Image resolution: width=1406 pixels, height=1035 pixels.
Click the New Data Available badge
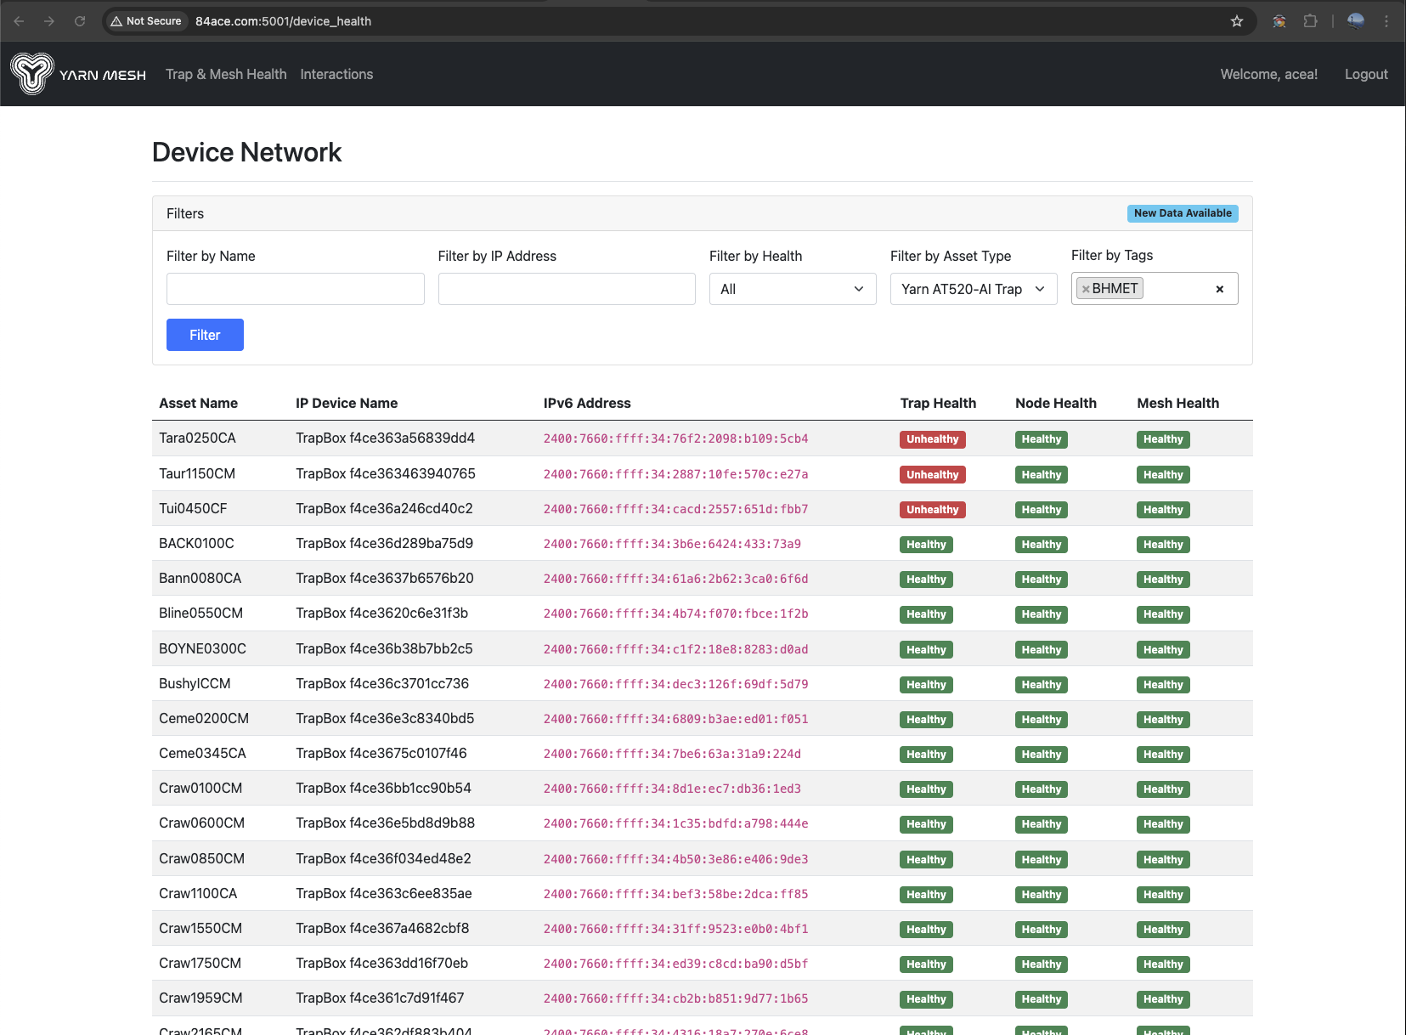1182,213
